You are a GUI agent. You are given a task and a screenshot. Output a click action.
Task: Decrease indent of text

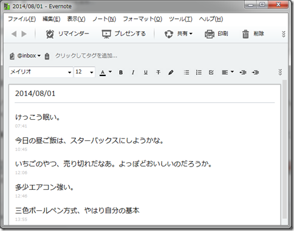pyautogui.click(x=243, y=72)
